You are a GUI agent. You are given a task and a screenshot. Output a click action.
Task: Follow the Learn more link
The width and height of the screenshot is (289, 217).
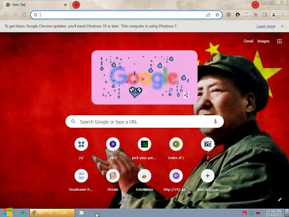tap(266, 26)
